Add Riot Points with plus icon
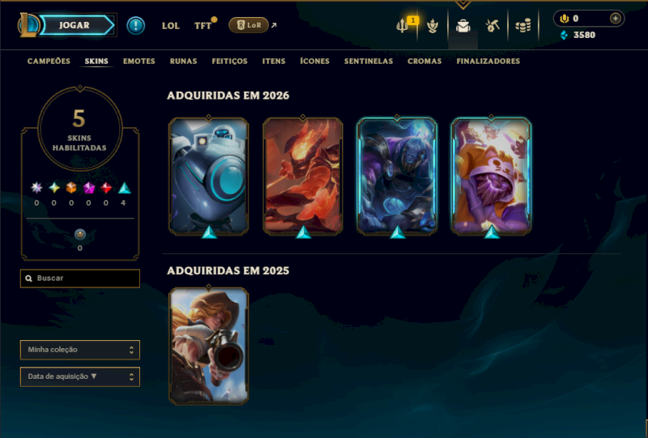Screen dimensions: 648x438 pos(616,19)
